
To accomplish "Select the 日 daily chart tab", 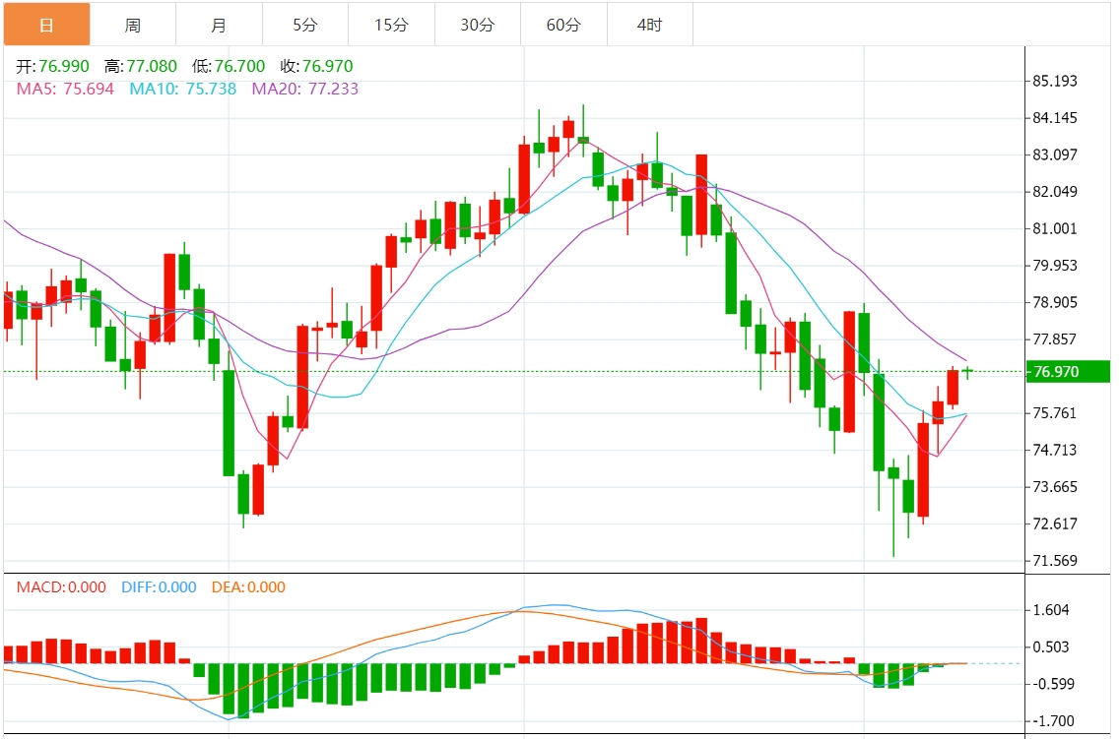I will coord(47,25).
